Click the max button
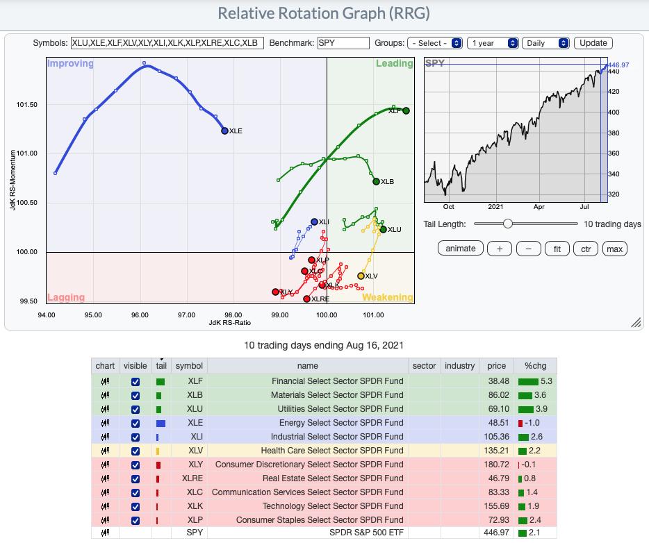The height and width of the screenshot is (543, 649). pyautogui.click(x=615, y=249)
